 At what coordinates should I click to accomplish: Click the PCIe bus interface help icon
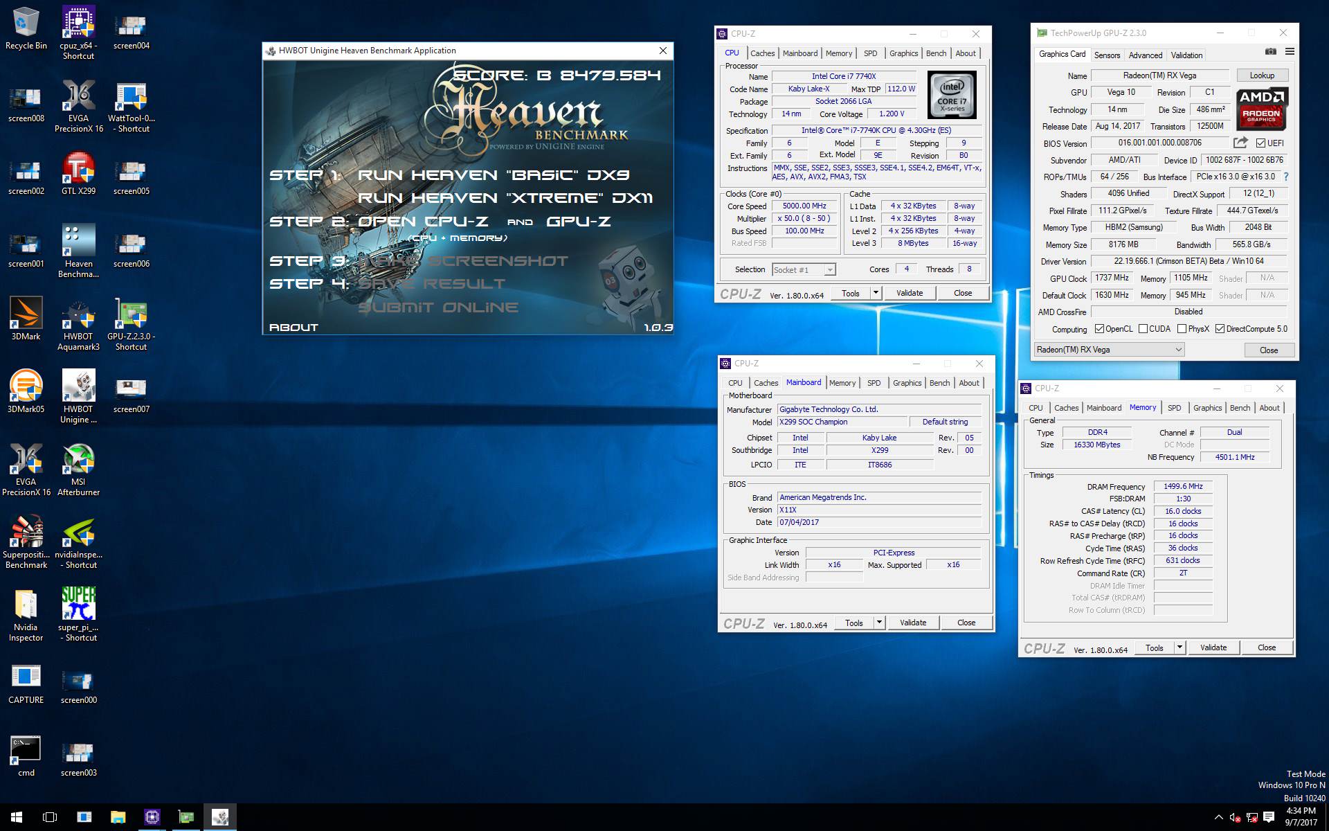[1286, 177]
